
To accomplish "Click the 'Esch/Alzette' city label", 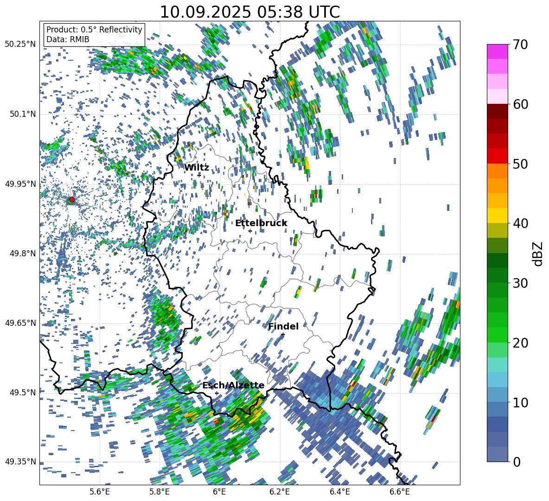I will (x=233, y=386).
